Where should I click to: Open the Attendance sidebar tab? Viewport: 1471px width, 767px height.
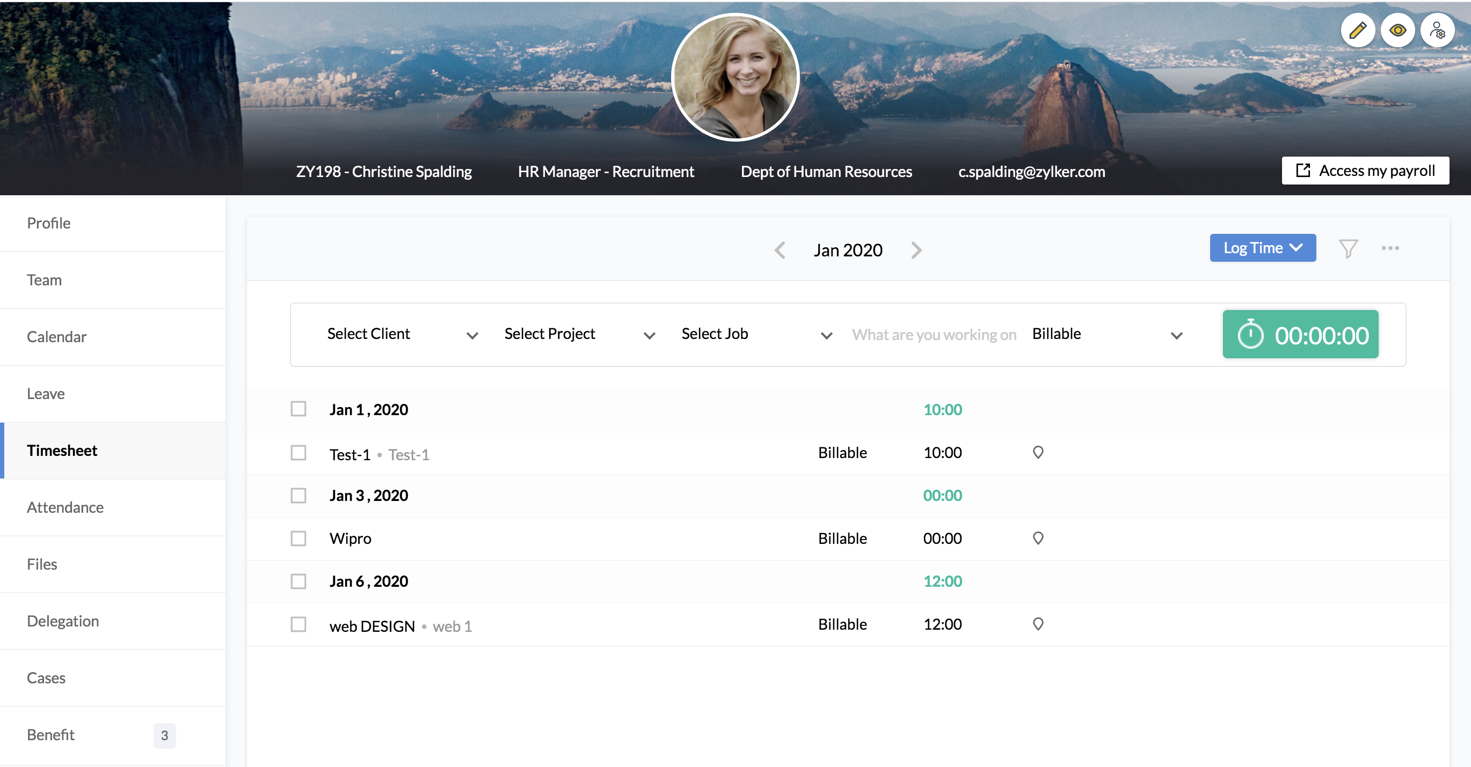[x=65, y=507]
